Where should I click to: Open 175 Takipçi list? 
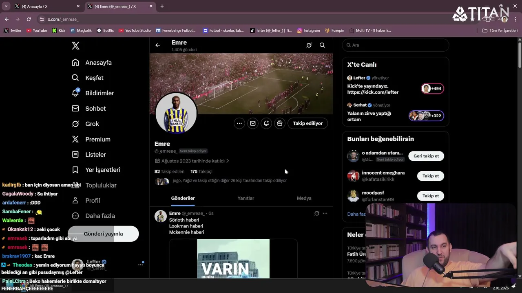point(201,172)
